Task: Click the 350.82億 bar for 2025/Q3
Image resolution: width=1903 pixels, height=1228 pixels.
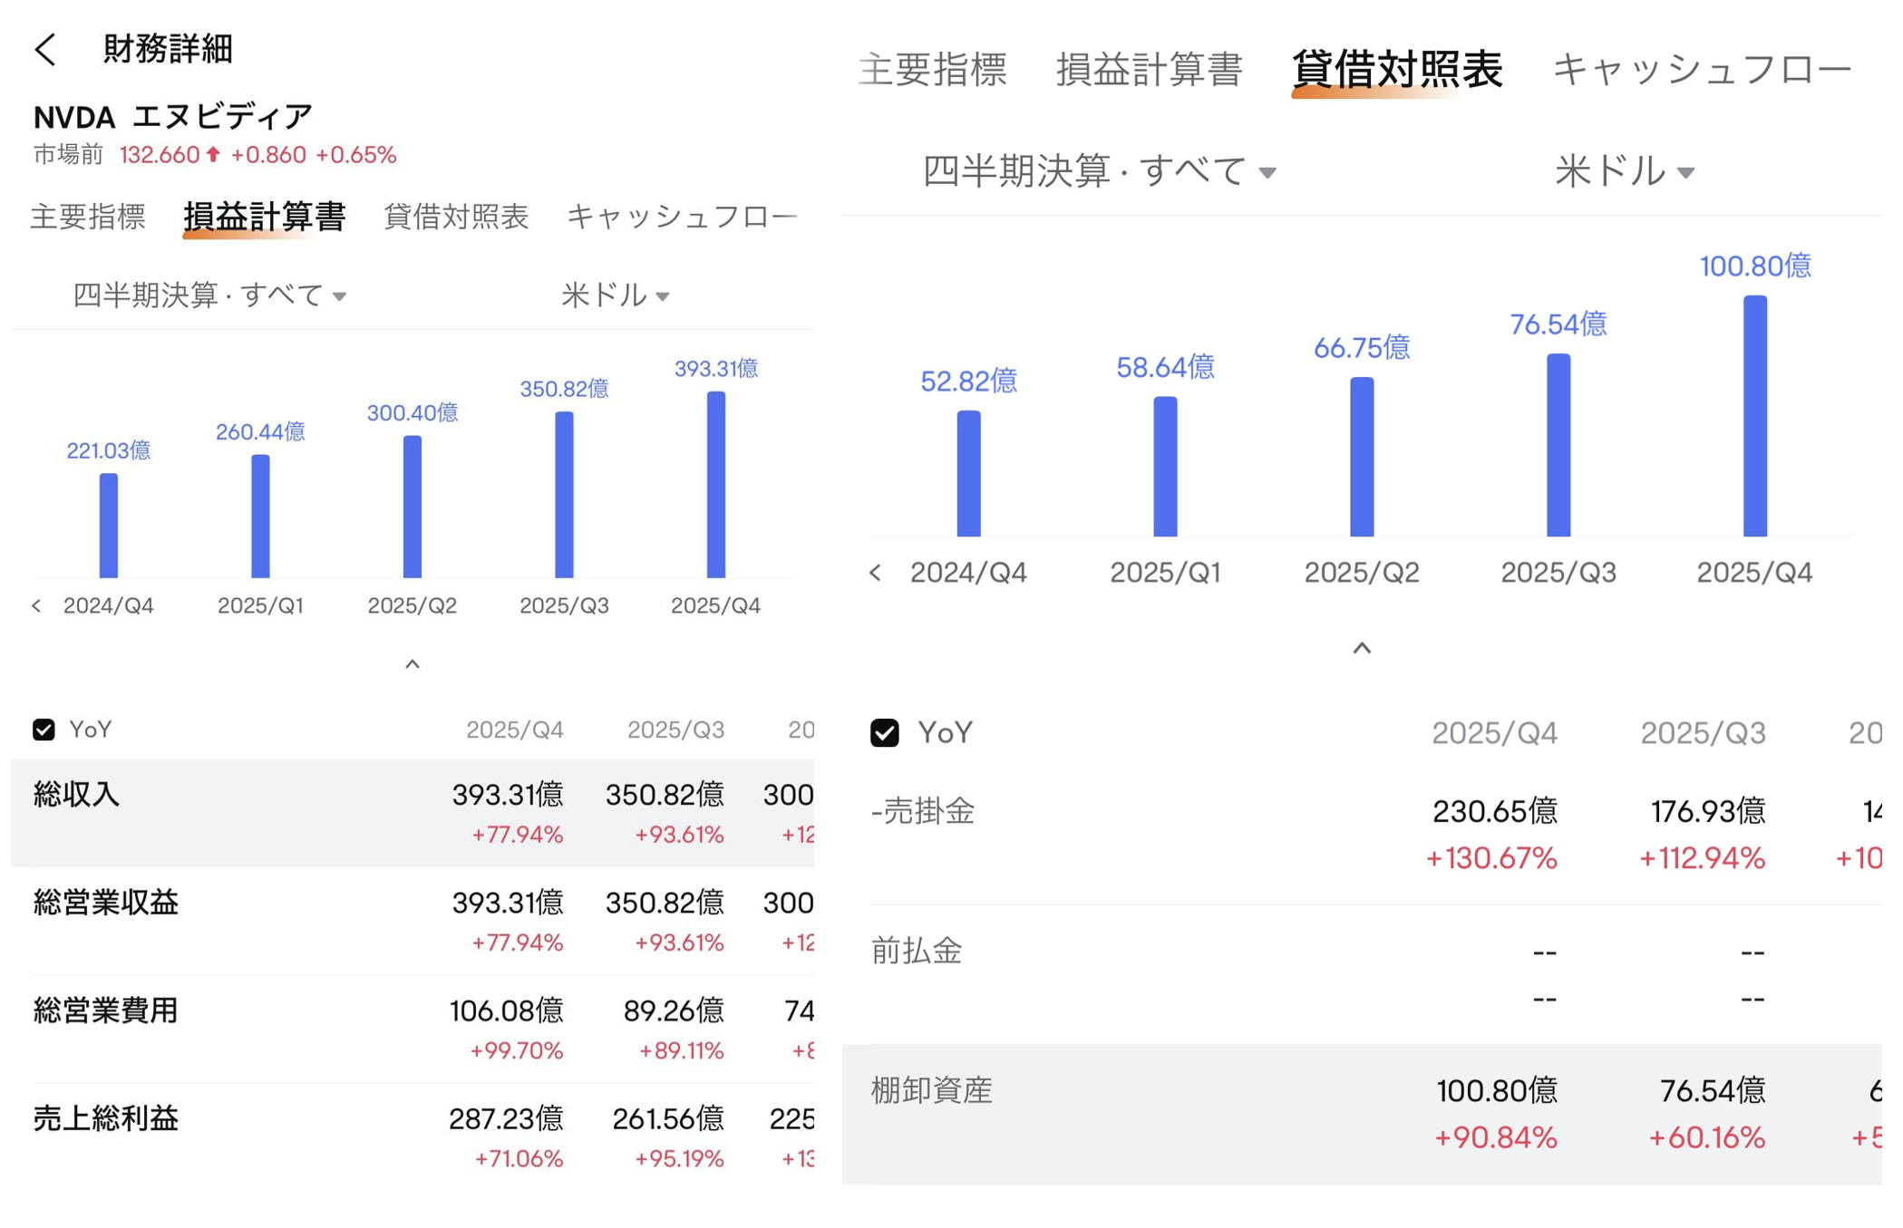Action: [564, 494]
